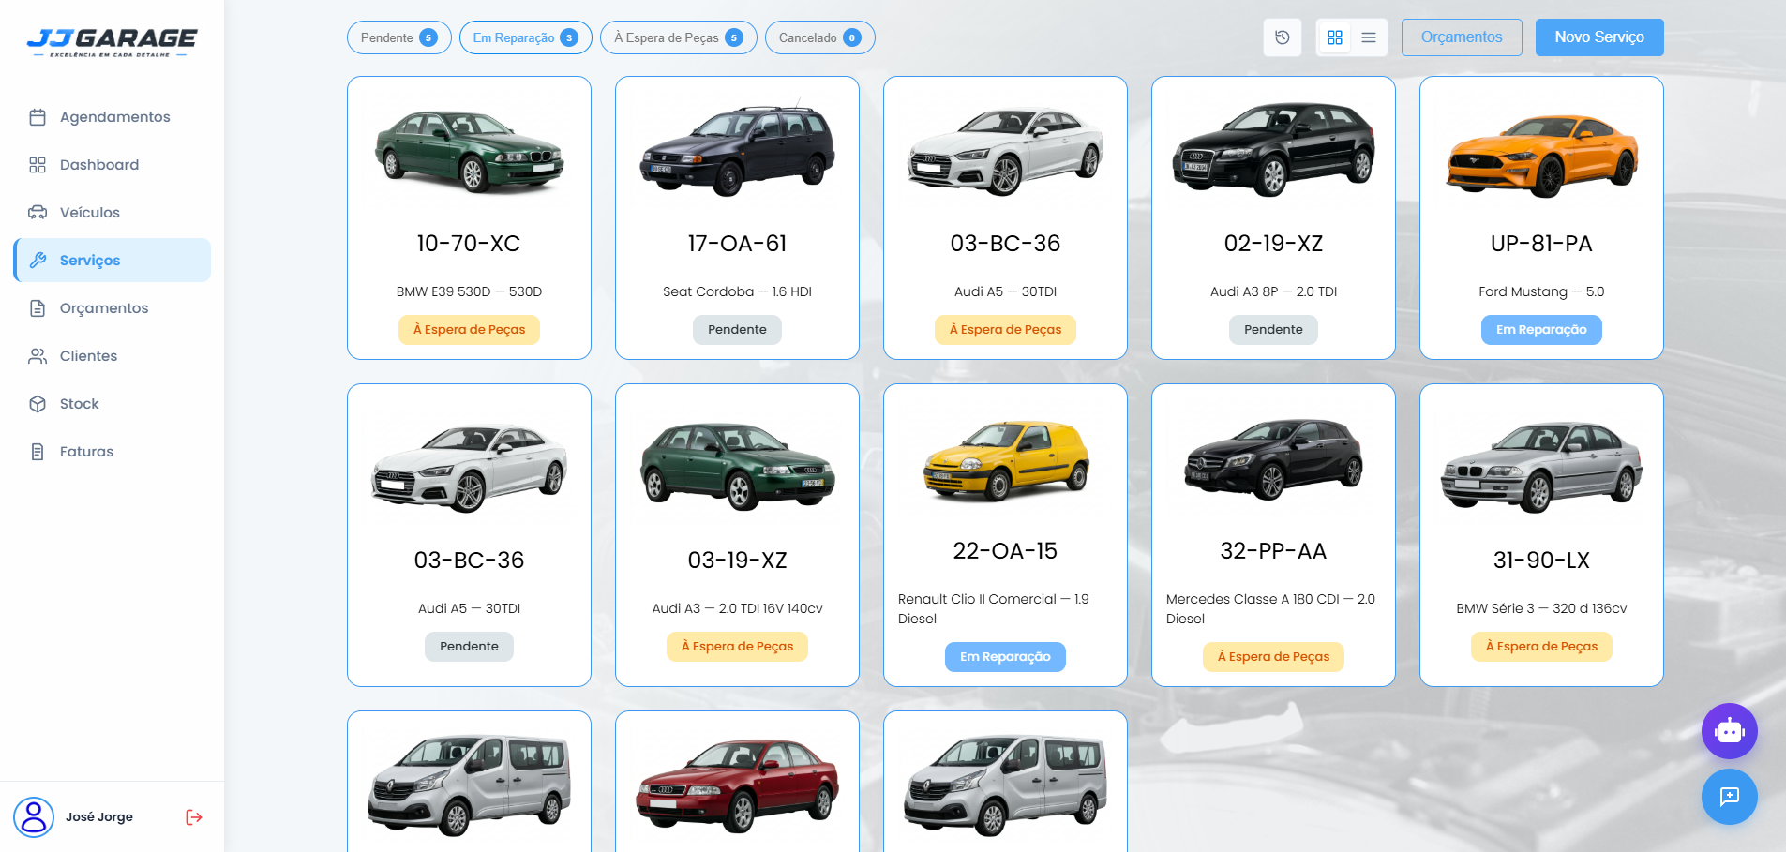This screenshot has height=852, width=1786.
Task: Click the Serviços wrench icon
Action: click(x=38, y=261)
